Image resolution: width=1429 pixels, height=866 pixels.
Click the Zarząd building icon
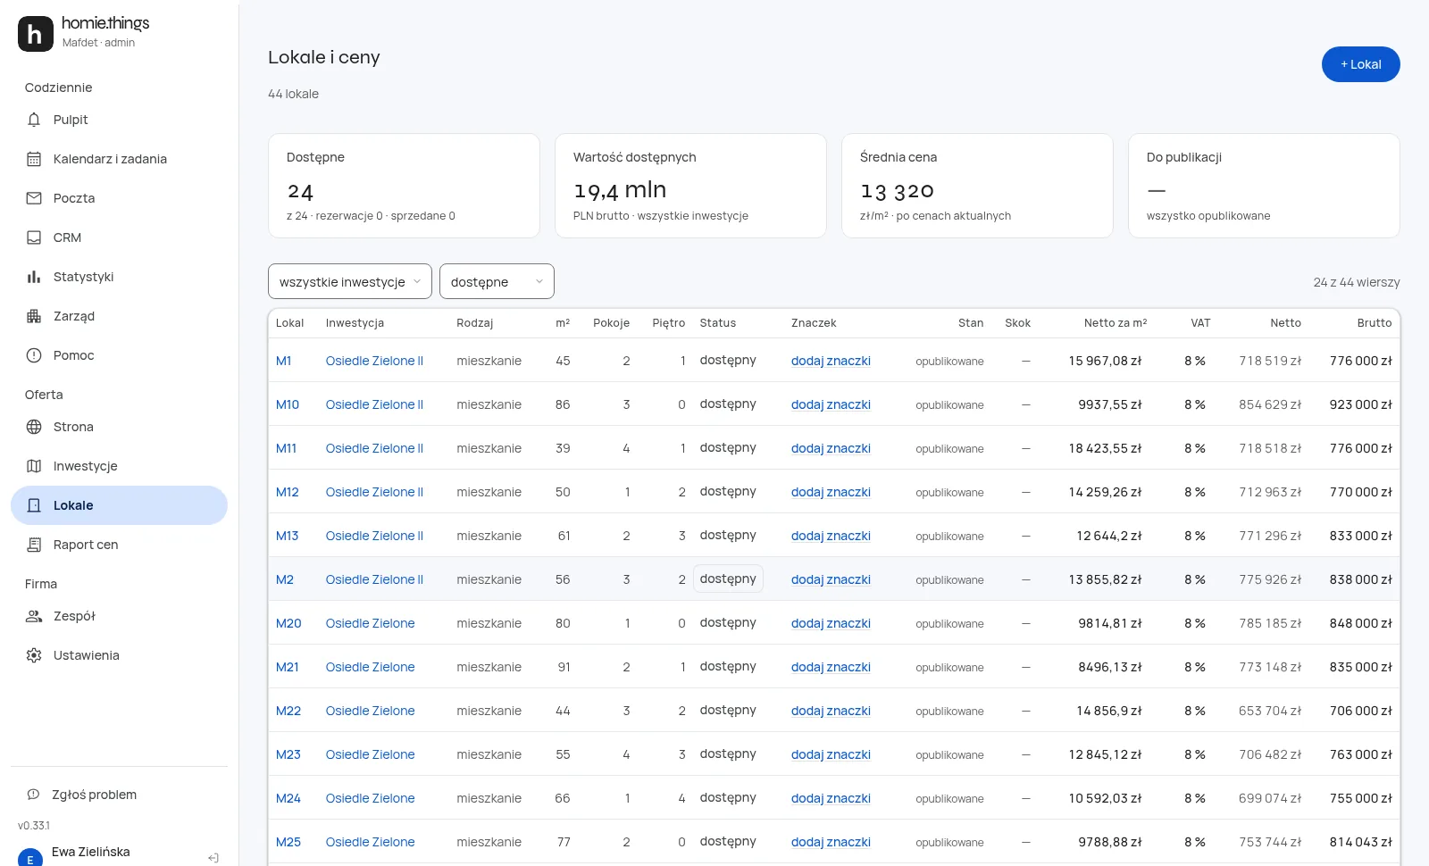pos(34,316)
